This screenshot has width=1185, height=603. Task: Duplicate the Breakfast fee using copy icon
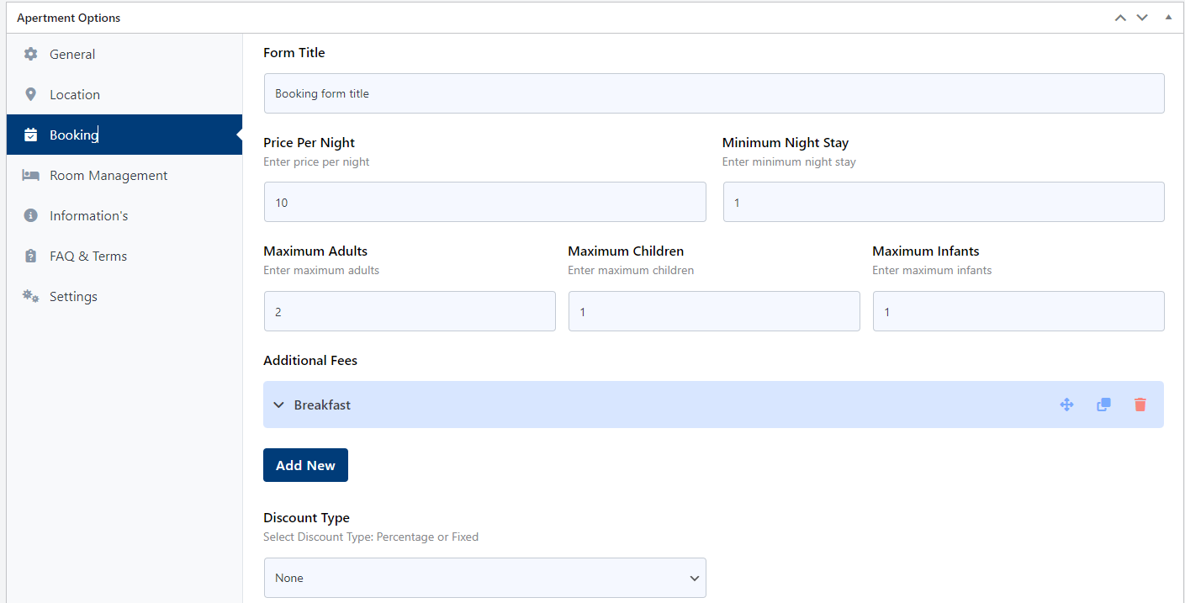1103,405
